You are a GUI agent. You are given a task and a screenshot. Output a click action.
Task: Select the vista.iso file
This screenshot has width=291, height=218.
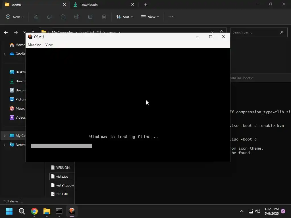[x=62, y=177]
